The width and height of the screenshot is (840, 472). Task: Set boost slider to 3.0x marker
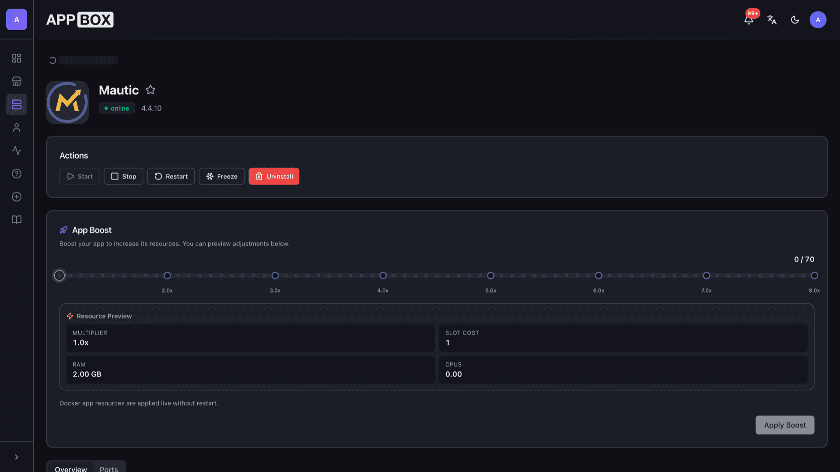click(x=275, y=276)
